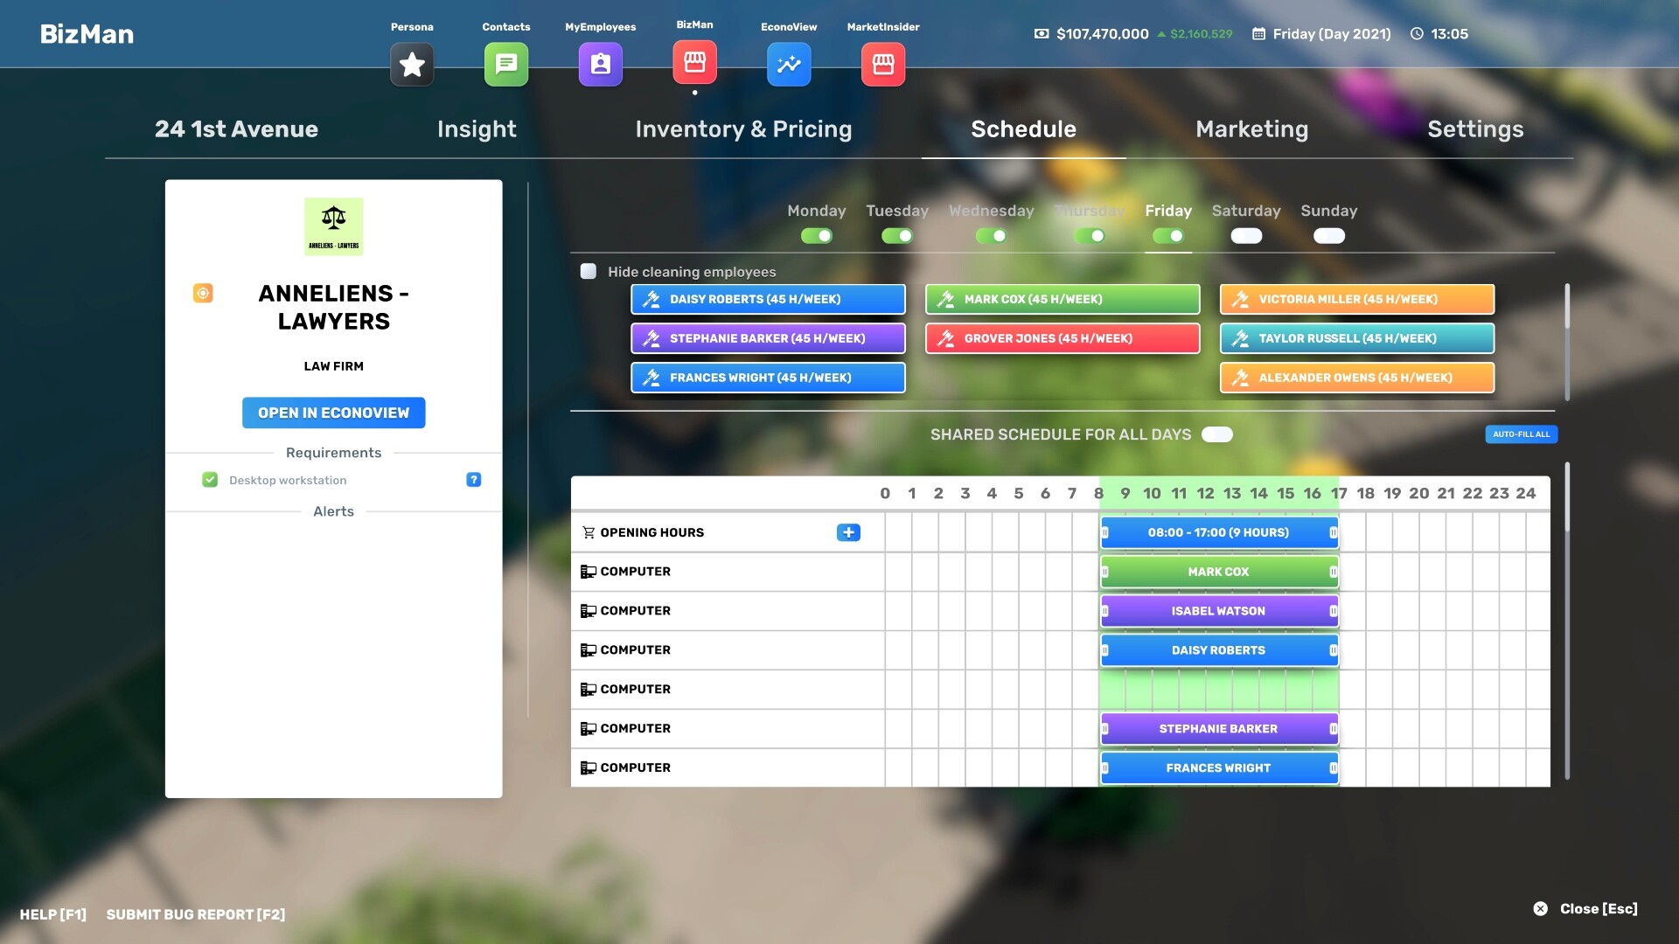Click OPEN IN ECONOVIEW button
The width and height of the screenshot is (1679, 944).
coord(333,413)
